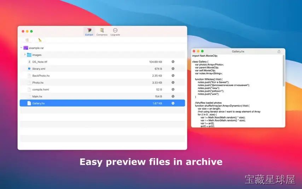Preview compile.hxml with its magnifier icon
Screen dimensions: 302x189
[173, 90]
